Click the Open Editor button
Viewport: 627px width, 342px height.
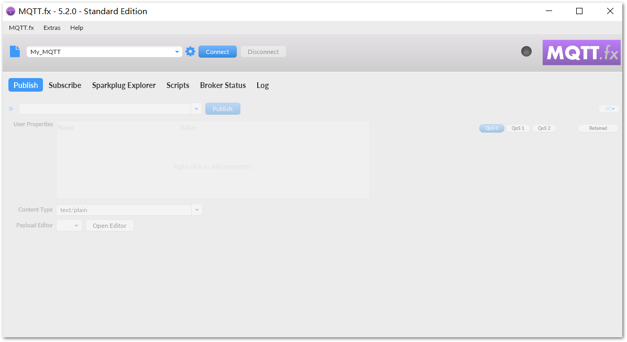coord(109,226)
